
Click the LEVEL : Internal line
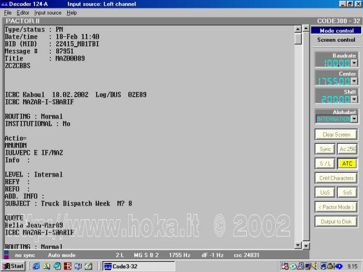(34, 175)
